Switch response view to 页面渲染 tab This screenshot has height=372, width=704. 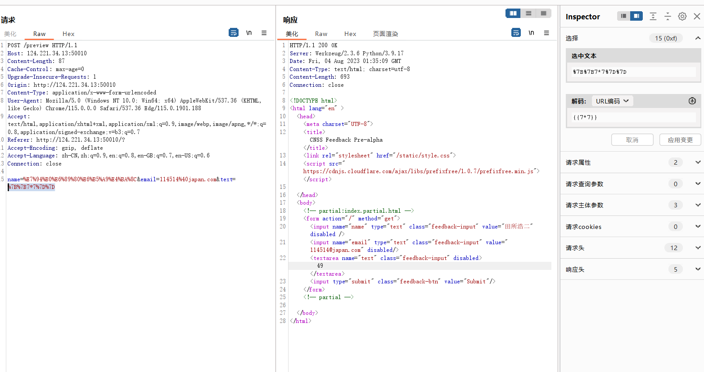(385, 34)
